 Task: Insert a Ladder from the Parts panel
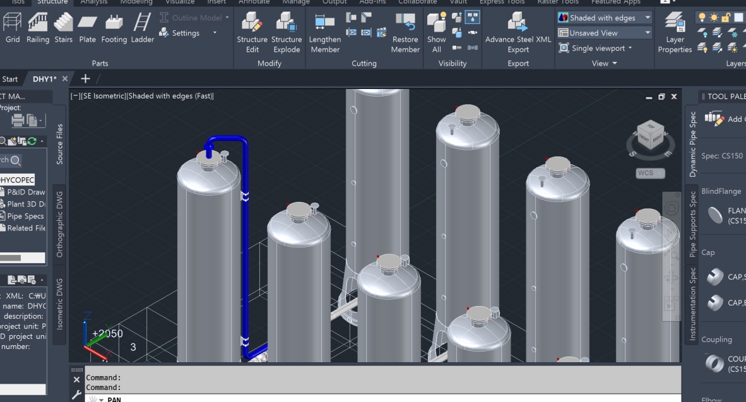pyautogui.click(x=142, y=28)
